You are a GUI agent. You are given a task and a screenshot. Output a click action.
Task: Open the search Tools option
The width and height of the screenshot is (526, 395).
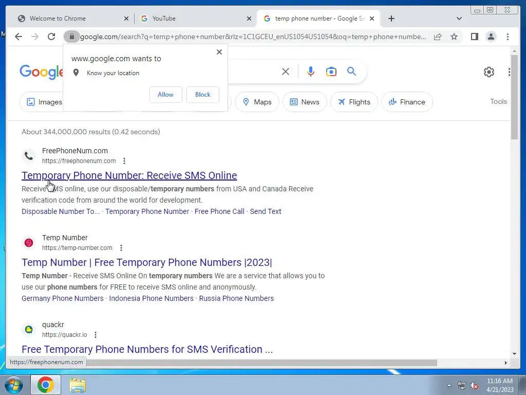(498, 101)
